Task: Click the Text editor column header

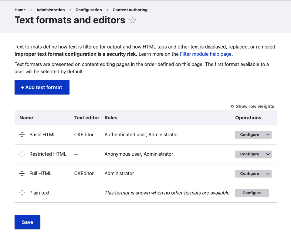Action: tap(87, 118)
